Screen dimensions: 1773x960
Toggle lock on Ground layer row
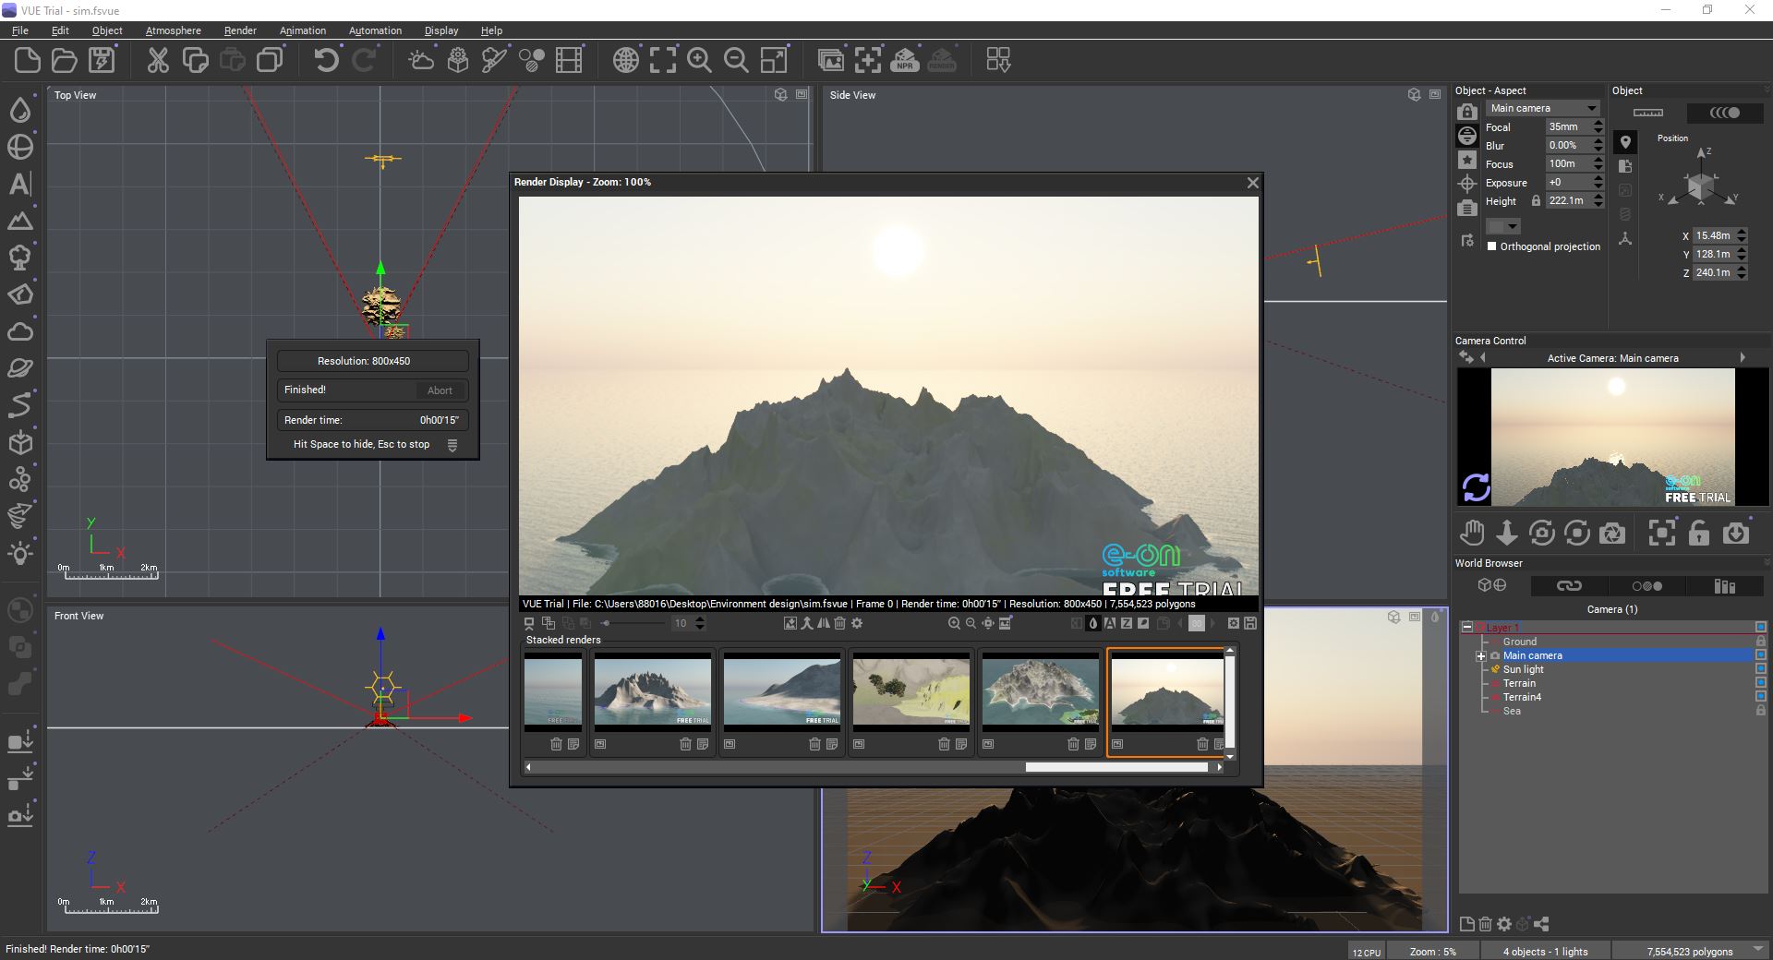click(1760, 642)
